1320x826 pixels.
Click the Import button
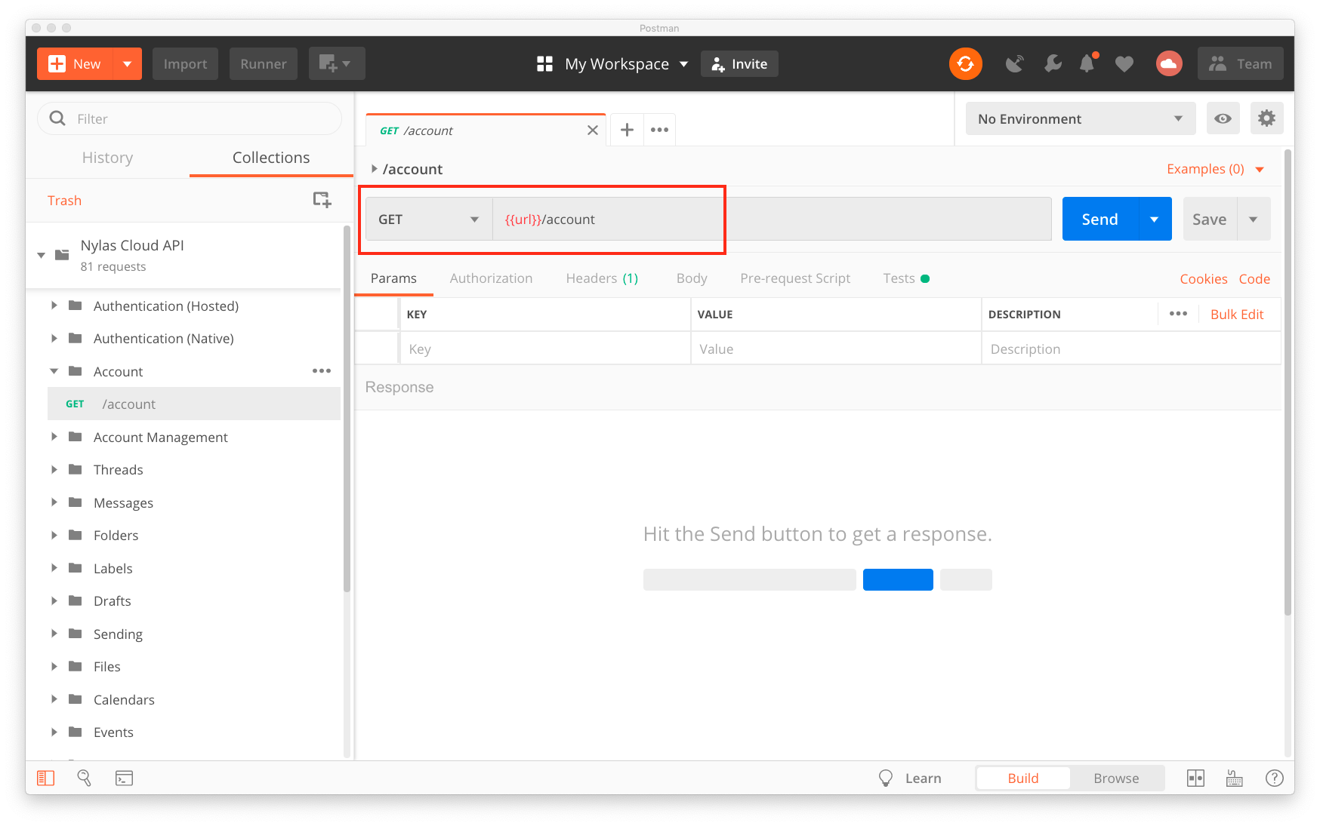click(185, 64)
